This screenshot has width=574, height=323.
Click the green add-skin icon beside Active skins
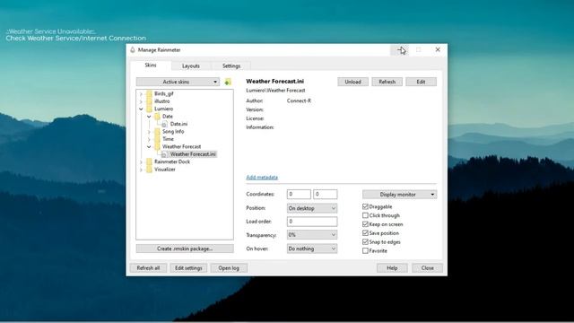228,82
